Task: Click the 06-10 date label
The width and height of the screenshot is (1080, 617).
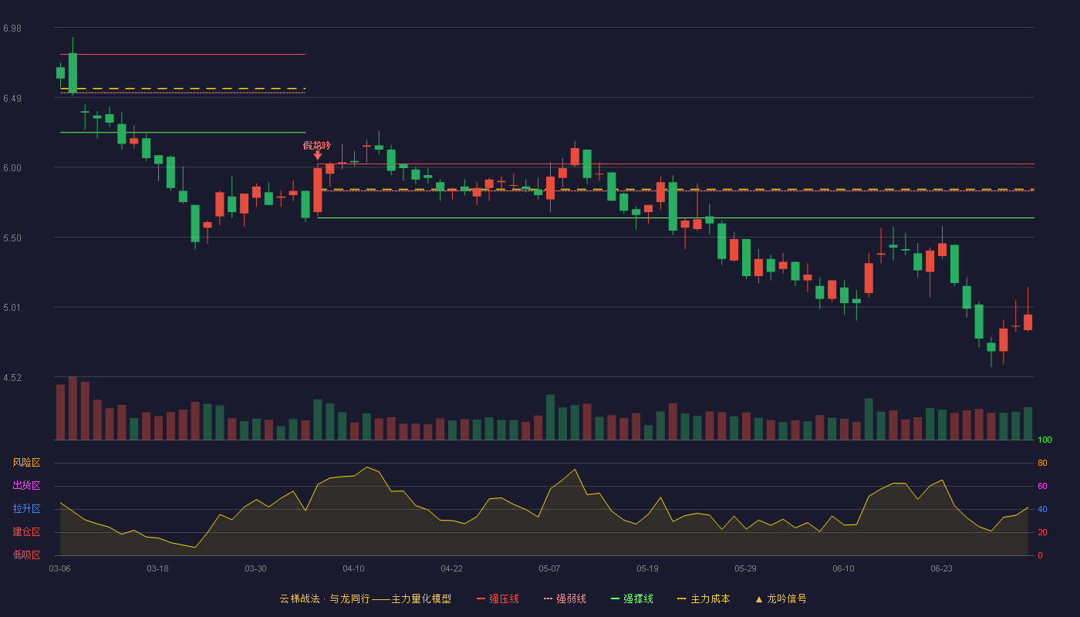Action: [x=843, y=568]
